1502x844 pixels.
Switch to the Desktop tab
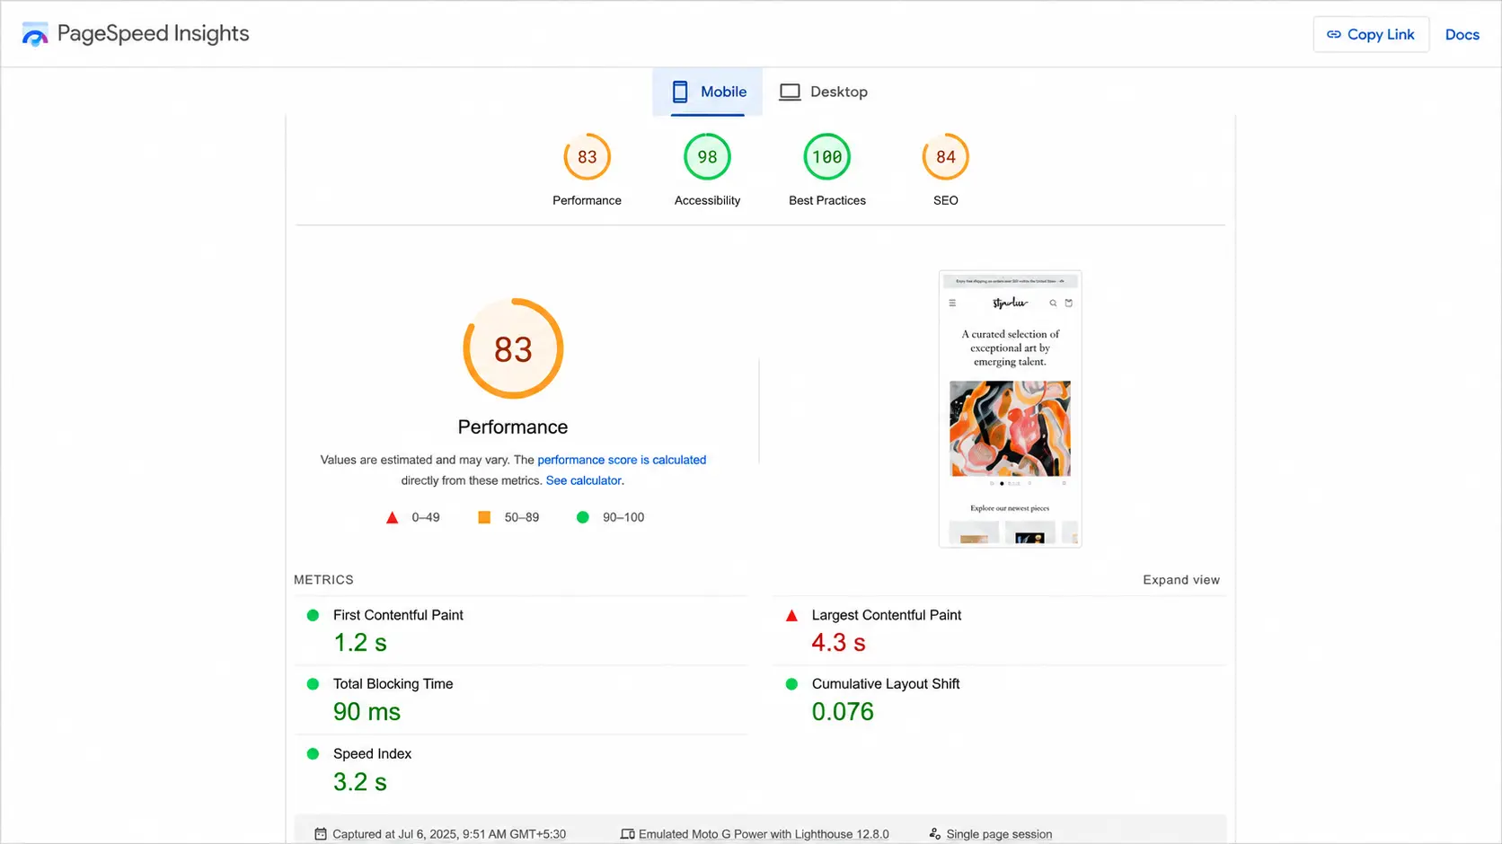click(823, 92)
